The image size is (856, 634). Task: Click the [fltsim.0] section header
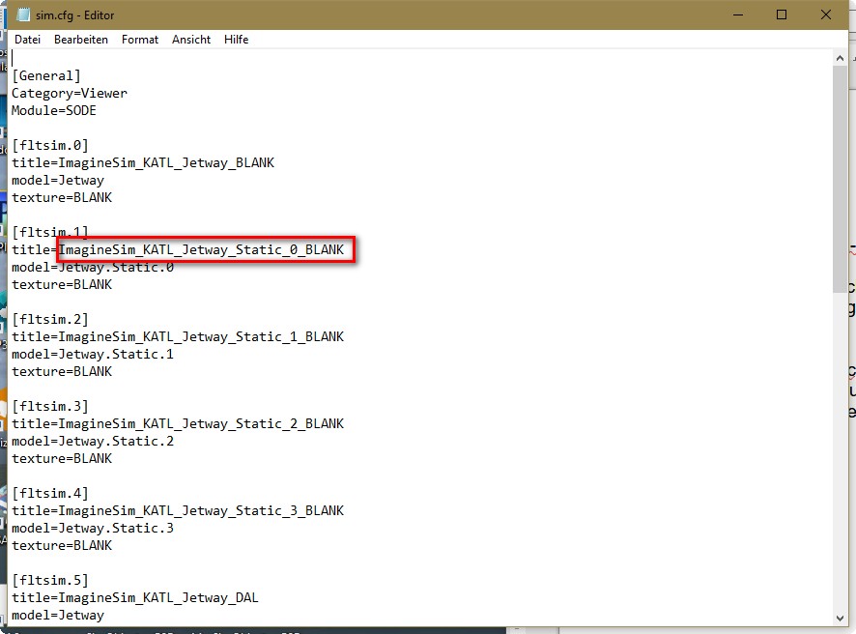click(x=50, y=145)
